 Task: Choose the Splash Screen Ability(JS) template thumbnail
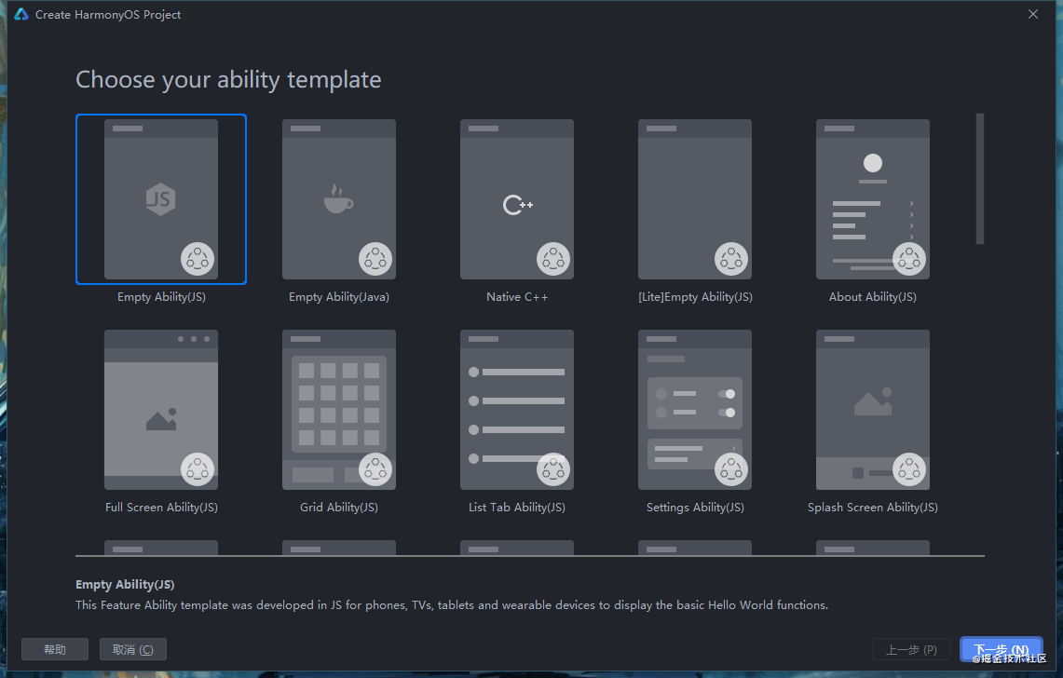(873, 410)
